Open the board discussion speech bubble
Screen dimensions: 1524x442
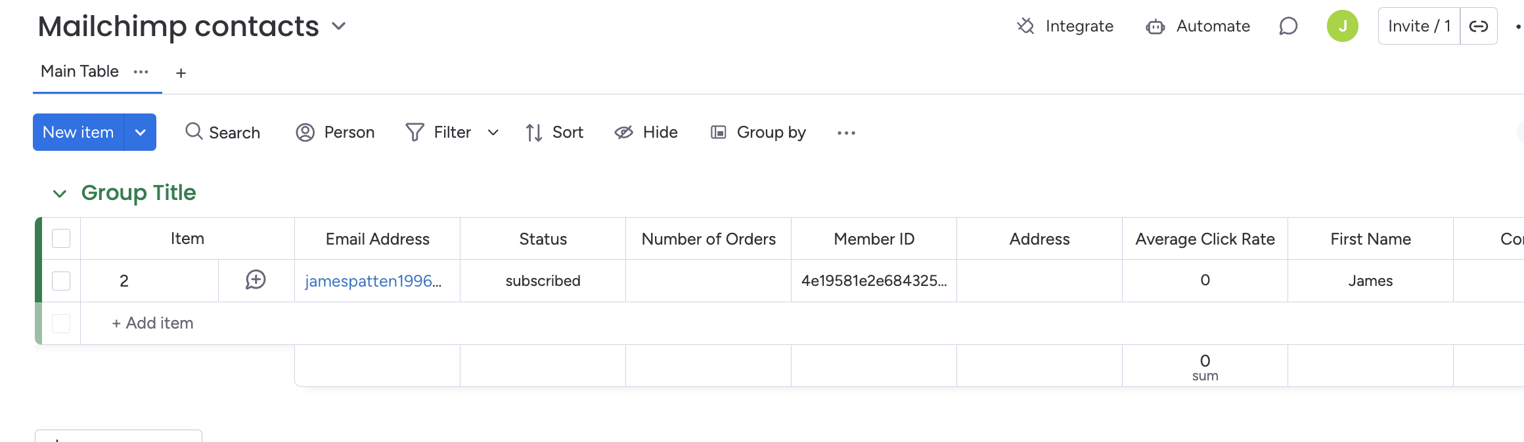[x=1288, y=26]
